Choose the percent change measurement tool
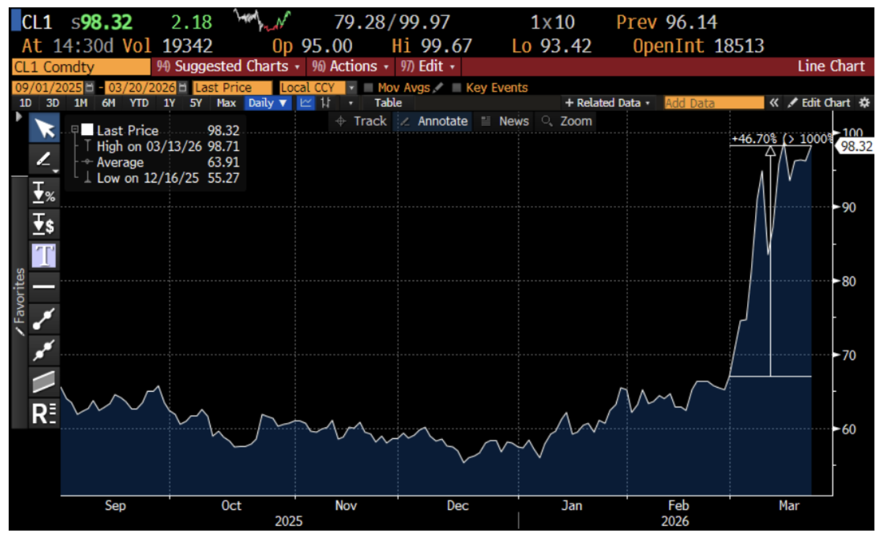The width and height of the screenshot is (882, 536). point(44,192)
